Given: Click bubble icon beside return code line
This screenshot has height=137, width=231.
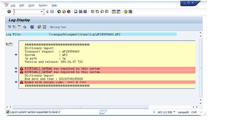Looking at the screenshot, I should [x=16, y=82].
